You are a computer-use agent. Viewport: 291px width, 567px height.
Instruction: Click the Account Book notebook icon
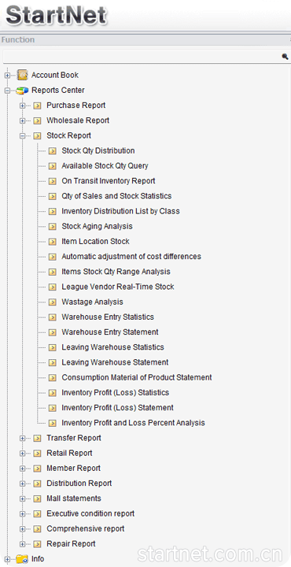pyautogui.click(x=22, y=76)
